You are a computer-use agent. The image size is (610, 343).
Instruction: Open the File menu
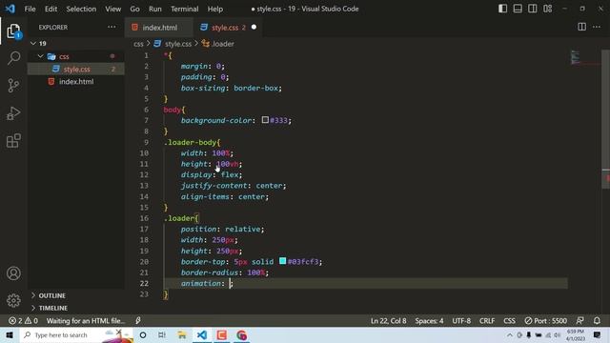30,9
